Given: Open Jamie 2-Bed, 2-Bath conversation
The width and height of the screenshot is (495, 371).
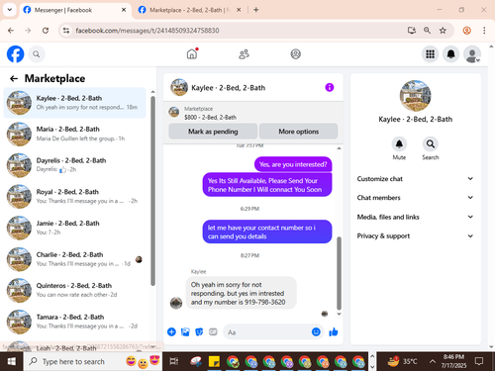Looking at the screenshot, I should tap(74, 228).
